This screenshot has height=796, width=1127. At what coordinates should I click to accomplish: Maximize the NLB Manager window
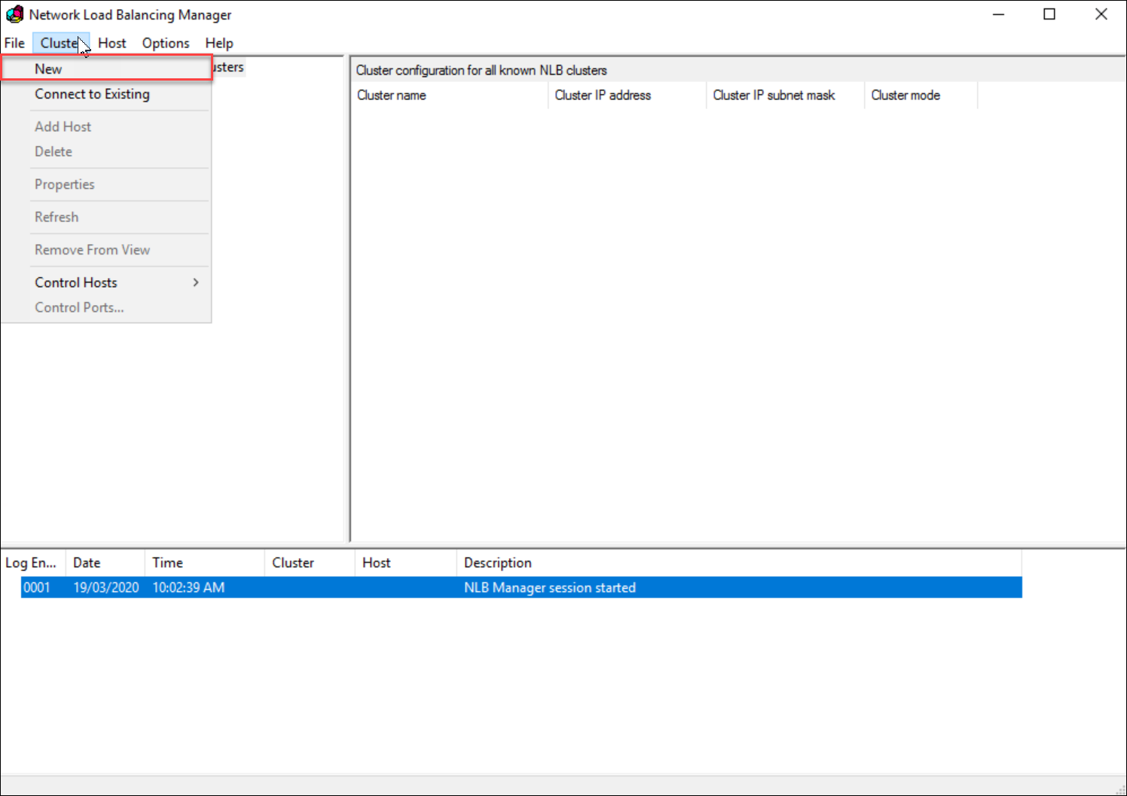[x=1049, y=14]
